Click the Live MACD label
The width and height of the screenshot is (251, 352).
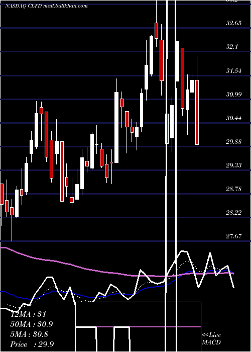pyautogui.click(x=211, y=339)
